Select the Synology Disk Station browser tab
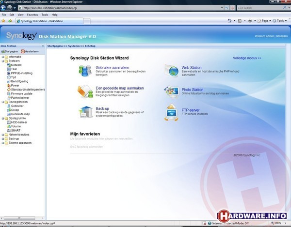This screenshot has height=227, width=291. pyautogui.click(x=49, y=21)
